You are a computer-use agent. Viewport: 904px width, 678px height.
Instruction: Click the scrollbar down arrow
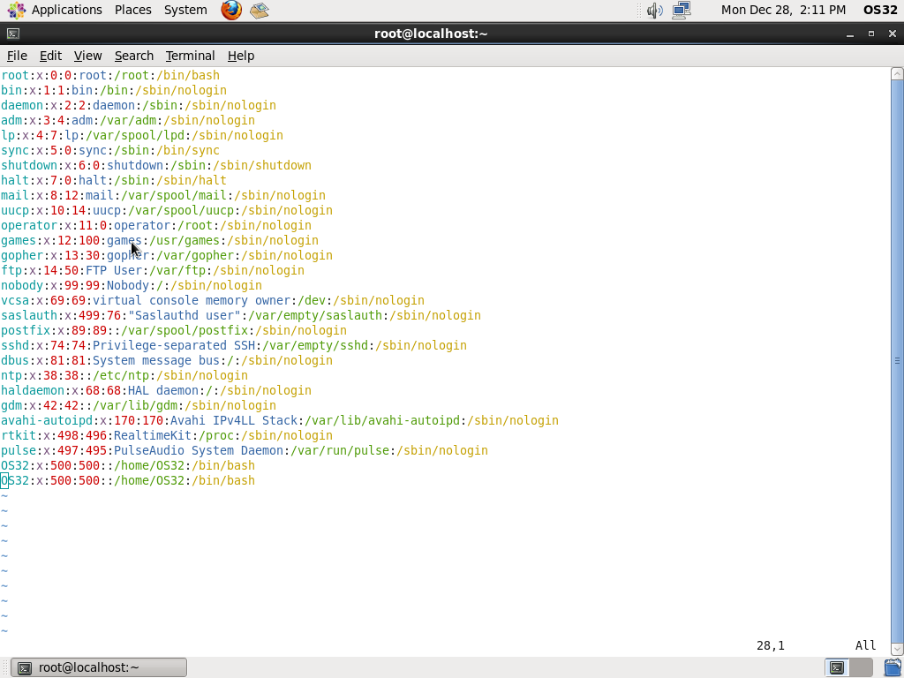click(x=897, y=649)
